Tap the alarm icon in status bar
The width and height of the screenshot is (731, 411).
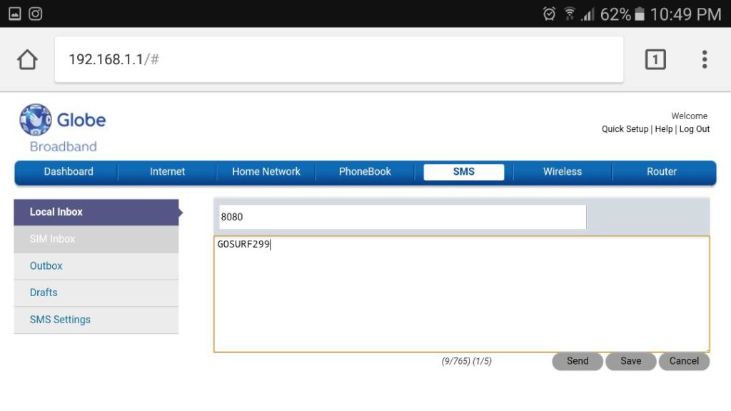point(549,14)
